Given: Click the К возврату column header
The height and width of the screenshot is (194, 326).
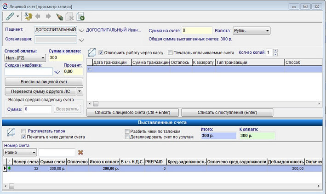Looking at the screenshot, I should tap(204, 63).
